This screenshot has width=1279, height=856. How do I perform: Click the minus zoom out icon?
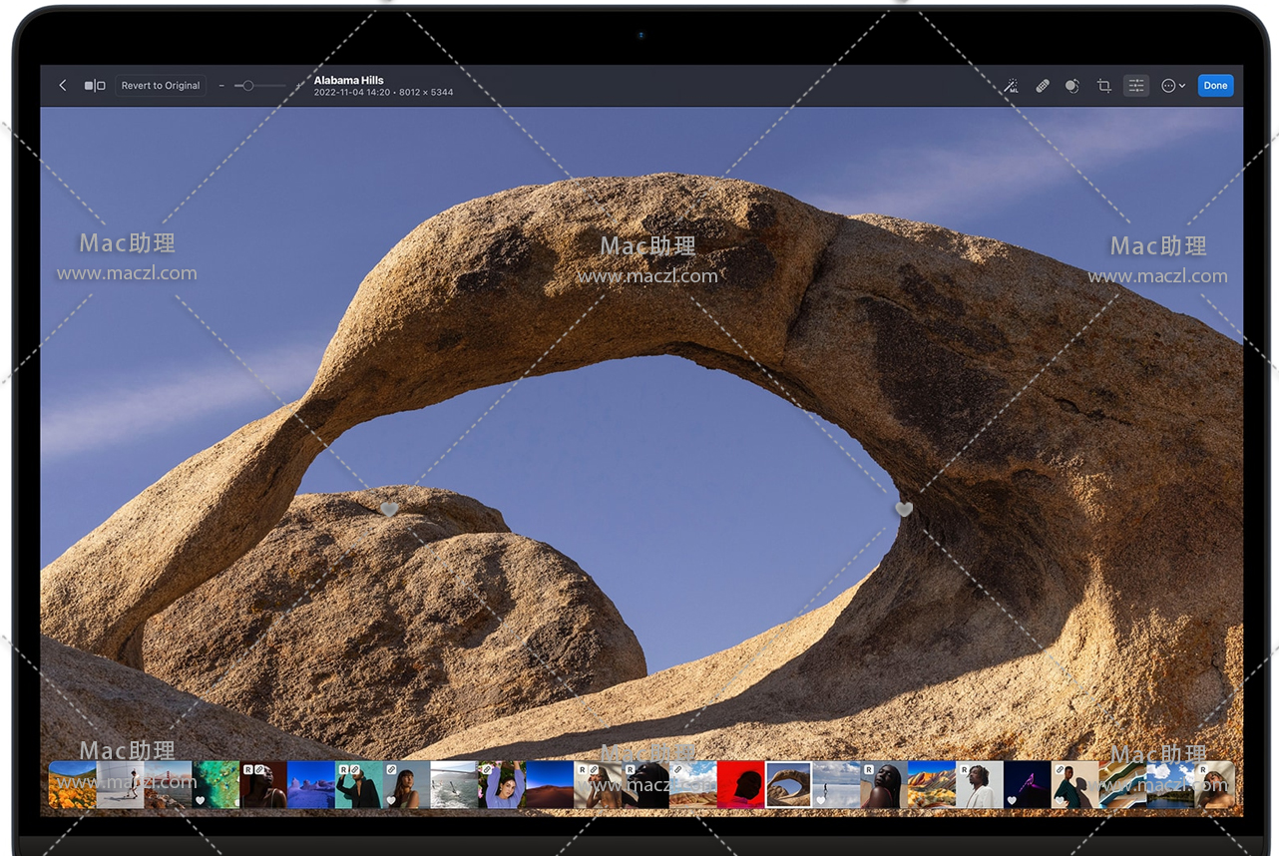click(x=221, y=86)
